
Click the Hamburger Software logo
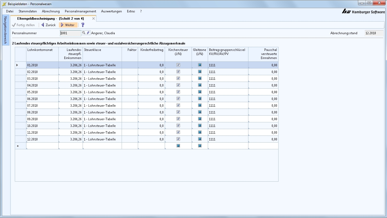pyautogui.click(x=363, y=12)
